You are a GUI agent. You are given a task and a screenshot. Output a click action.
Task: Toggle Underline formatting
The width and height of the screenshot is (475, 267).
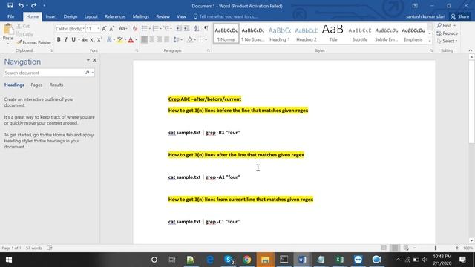73,39
